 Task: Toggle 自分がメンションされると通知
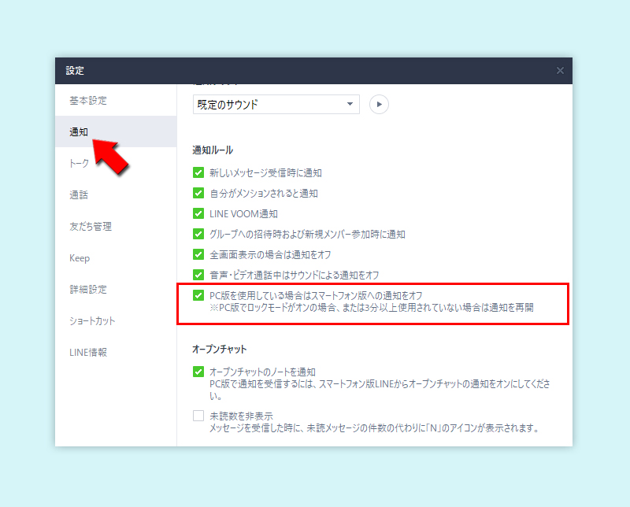coord(198,193)
